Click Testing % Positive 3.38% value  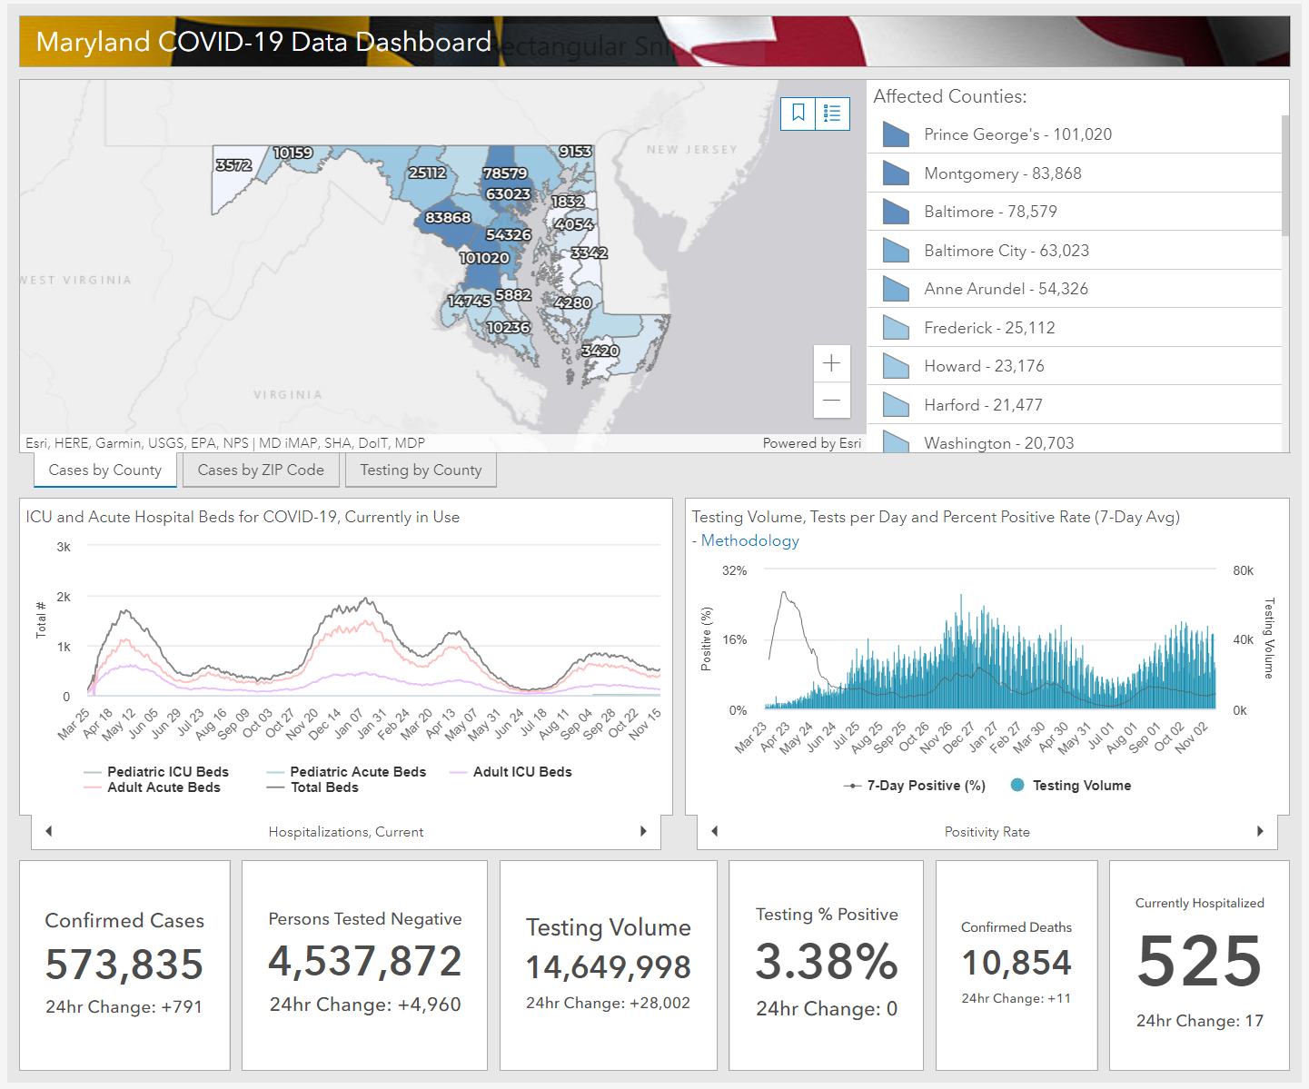pos(827,962)
